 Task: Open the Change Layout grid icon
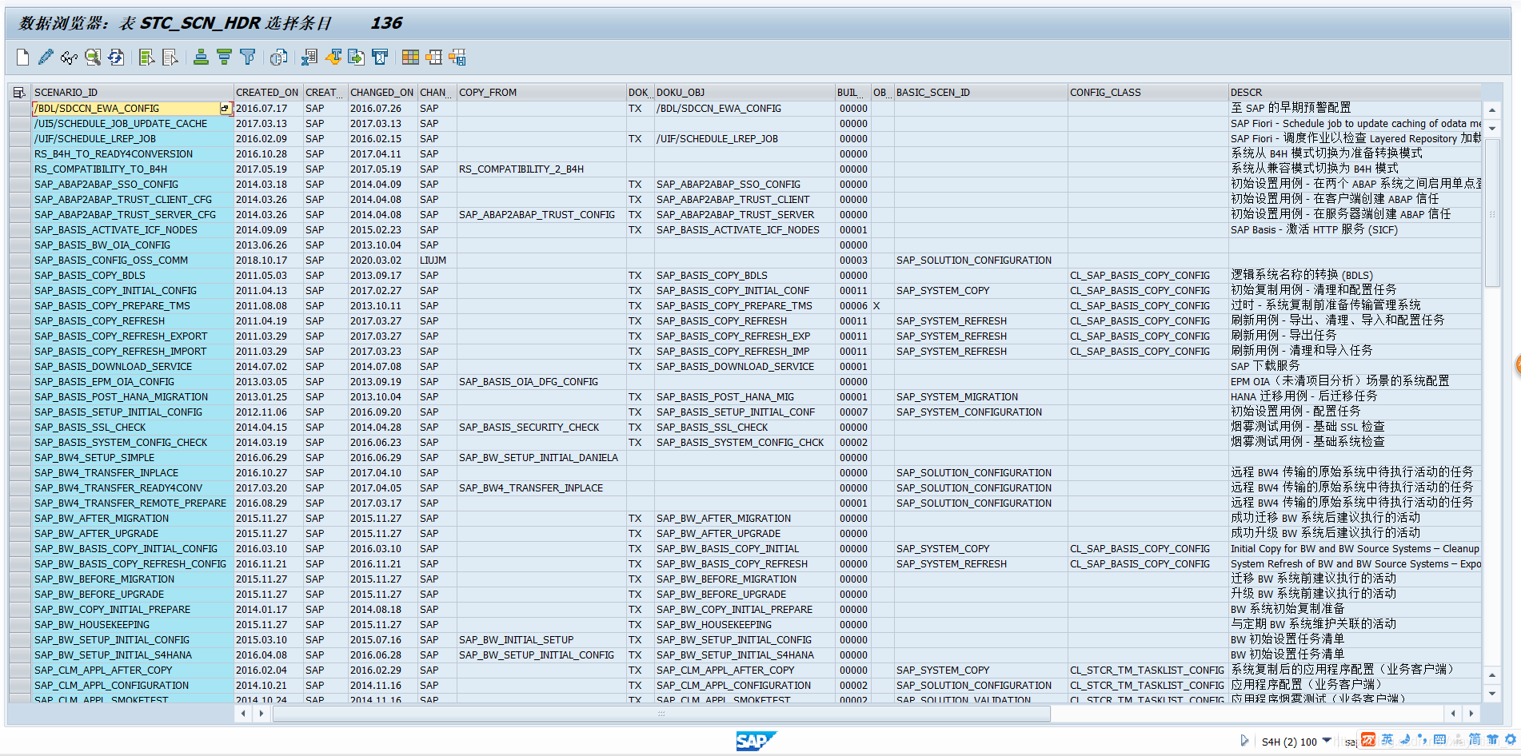[410, 57]
